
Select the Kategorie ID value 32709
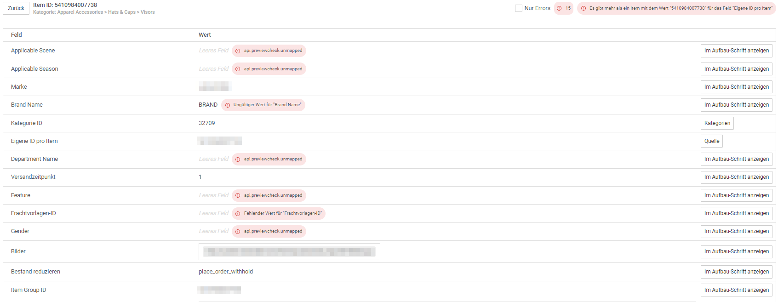point(207,123)
